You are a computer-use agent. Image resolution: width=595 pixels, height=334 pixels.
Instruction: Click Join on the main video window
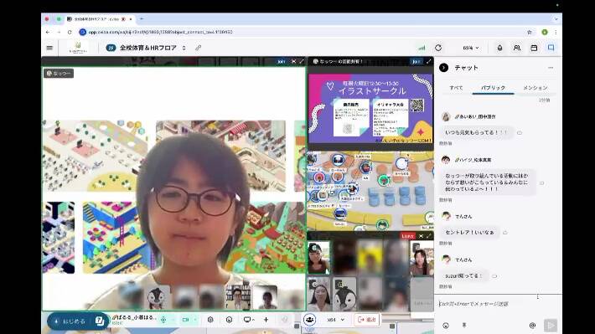coord(282,61)
